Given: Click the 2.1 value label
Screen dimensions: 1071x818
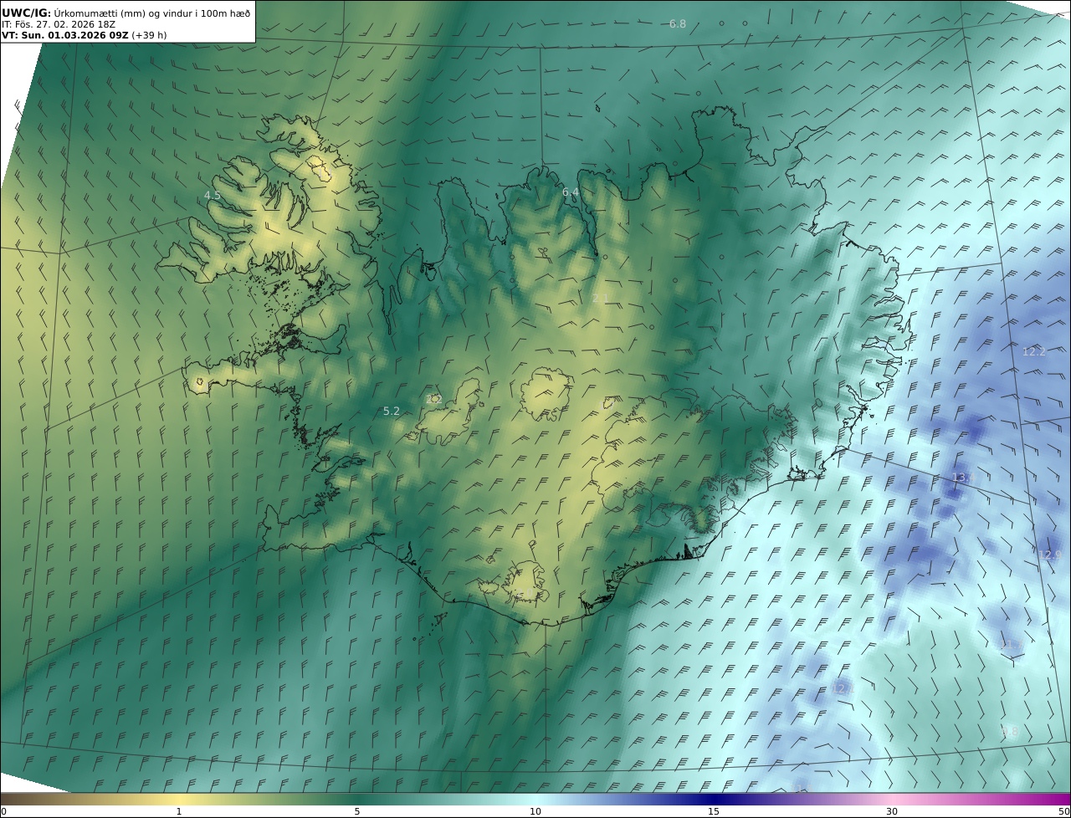Looking at the screenshot, I should pos(601,299).
